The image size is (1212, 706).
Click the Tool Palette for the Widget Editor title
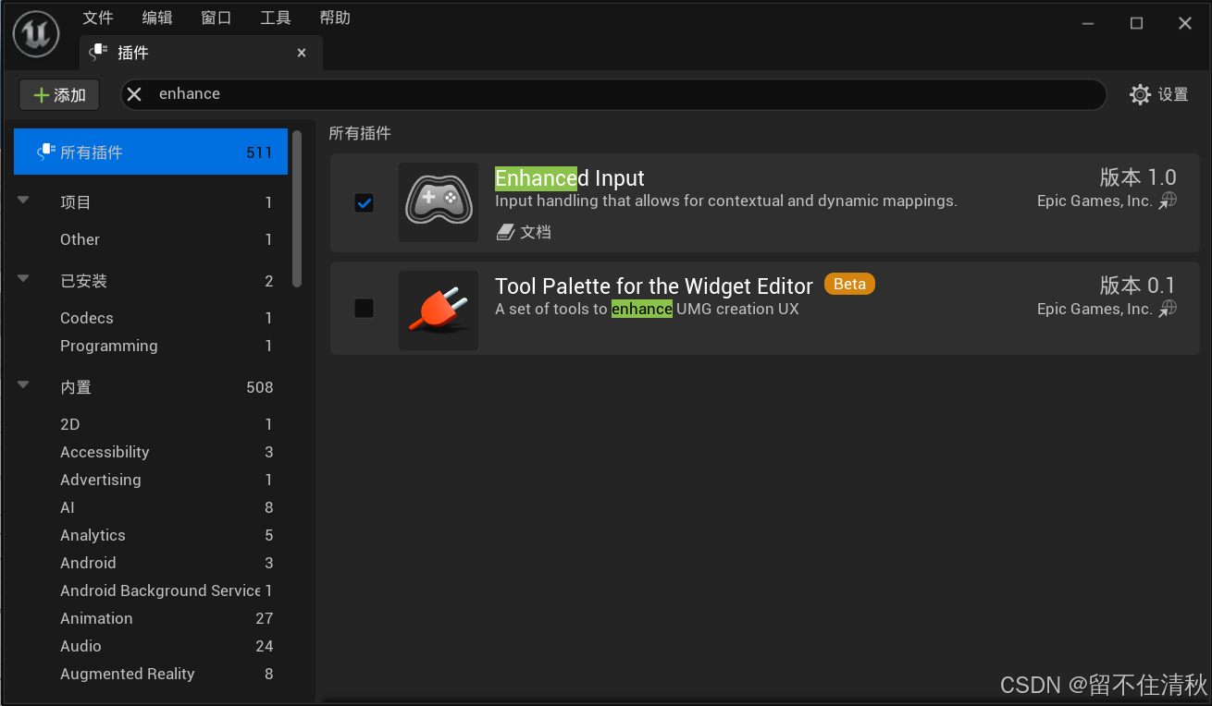(x=654, y=286)
